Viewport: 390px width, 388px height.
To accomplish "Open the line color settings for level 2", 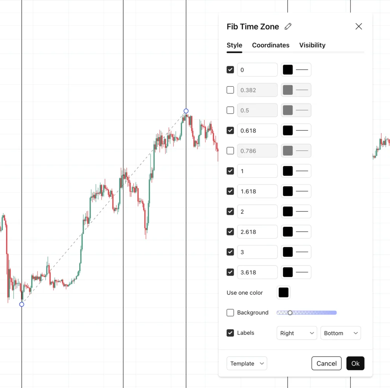I will click(x=287, y=211).
